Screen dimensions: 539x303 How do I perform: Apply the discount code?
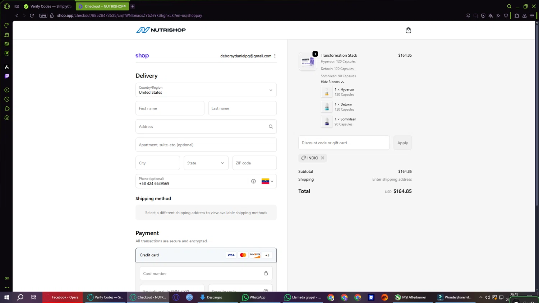[402, 143]
